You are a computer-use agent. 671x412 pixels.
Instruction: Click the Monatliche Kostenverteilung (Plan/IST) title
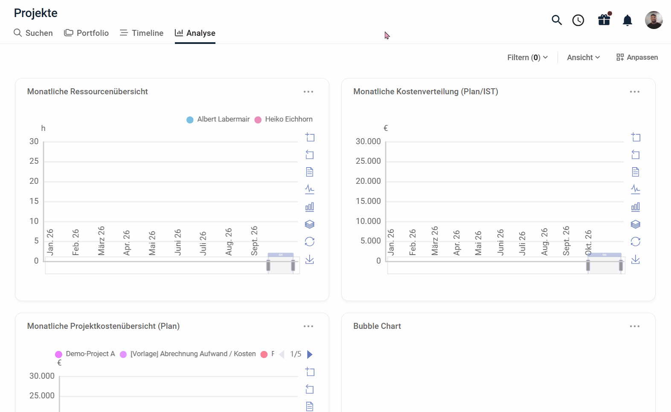pyautogui.click(x=426, y=92)
